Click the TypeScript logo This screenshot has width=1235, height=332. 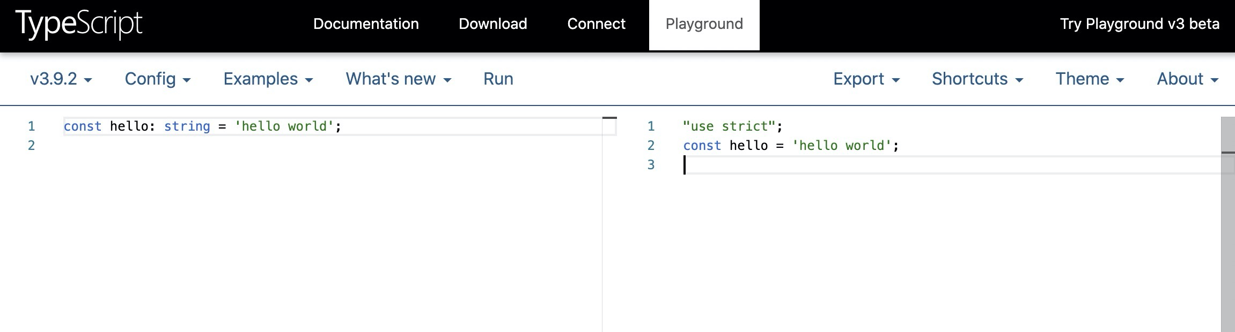[x=79, y=24]
